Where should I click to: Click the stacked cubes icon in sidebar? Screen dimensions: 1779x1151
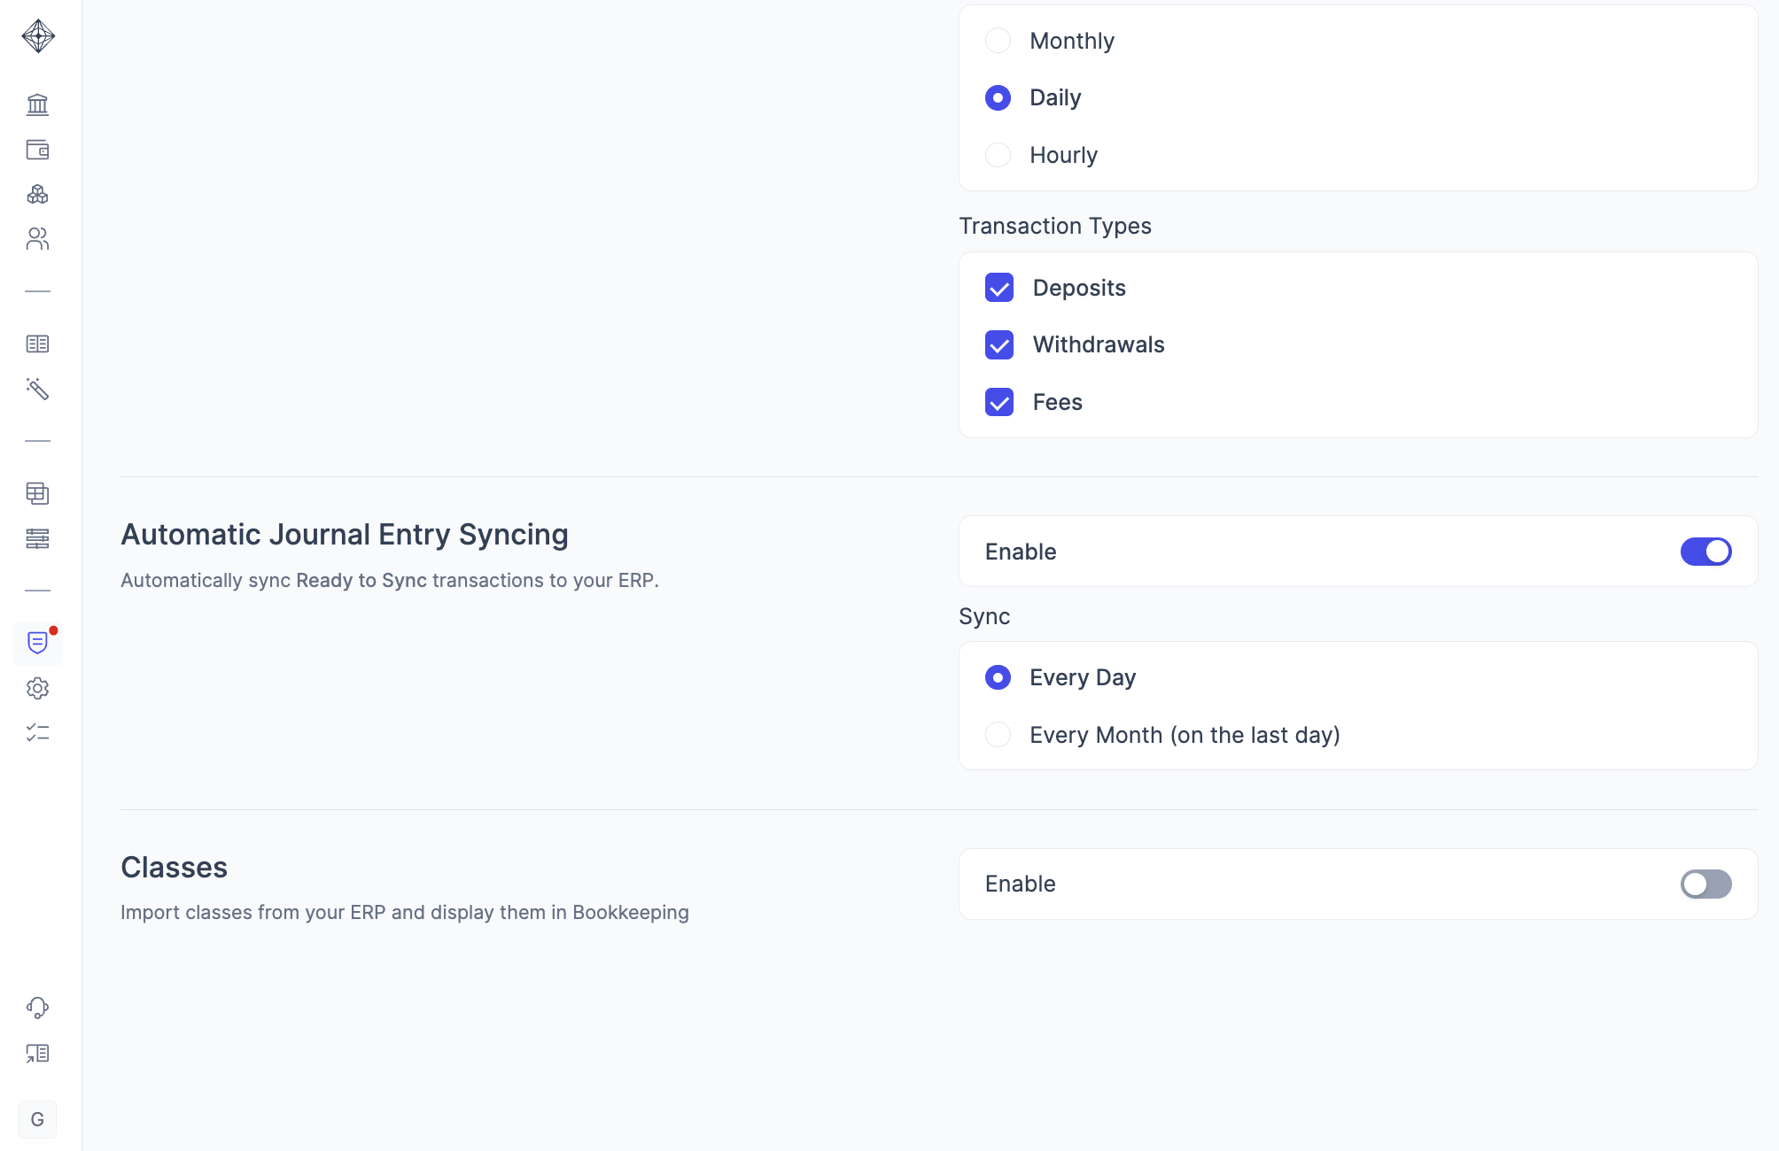(37, 194)
